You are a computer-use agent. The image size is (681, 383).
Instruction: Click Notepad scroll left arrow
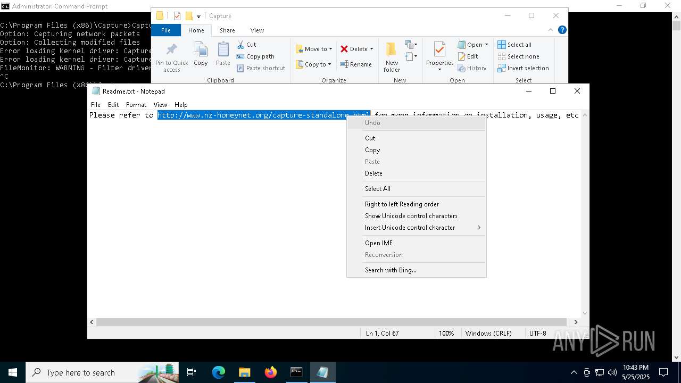(92, 322)
